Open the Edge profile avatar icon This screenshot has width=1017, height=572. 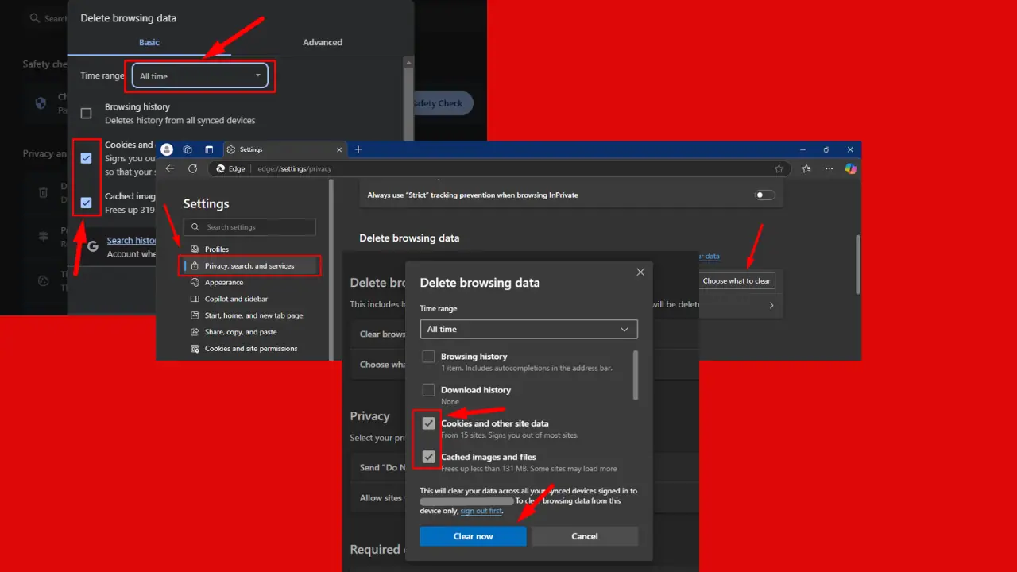167,149
